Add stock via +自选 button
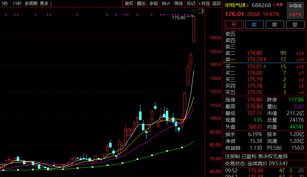Screen dimensions: 307x177 (204, 4)
